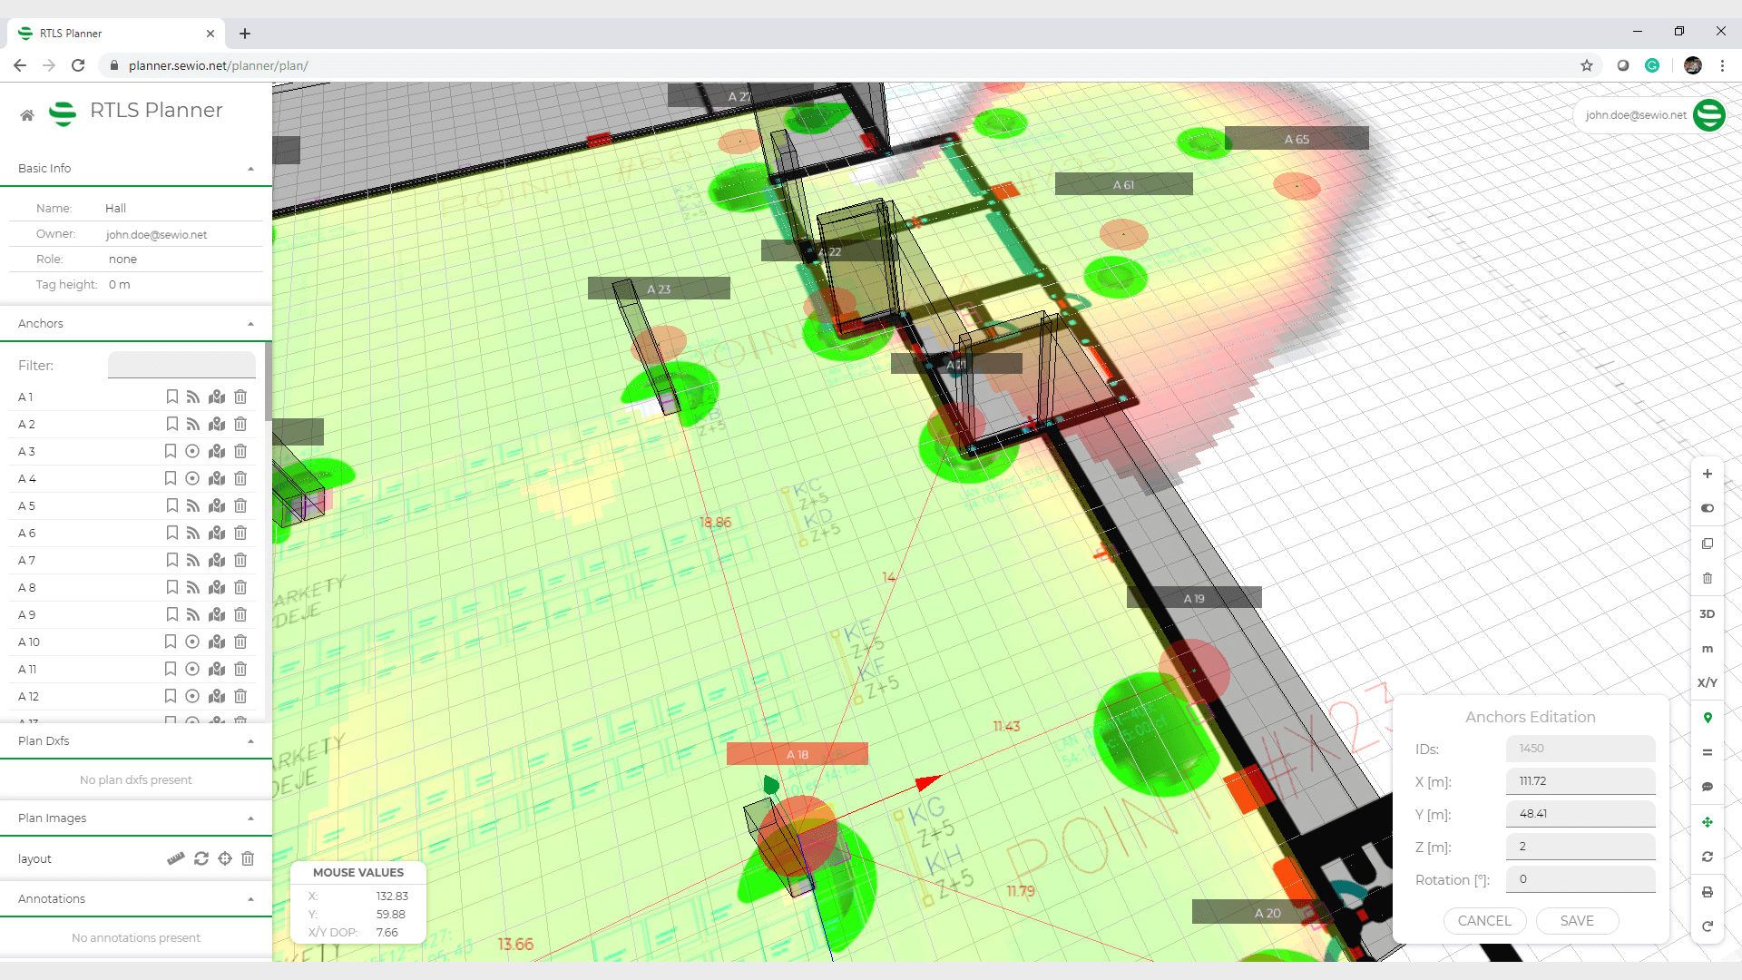Toggle the switch icon in right toolbar
The image size is (1742, 980).
[1707, 508]
